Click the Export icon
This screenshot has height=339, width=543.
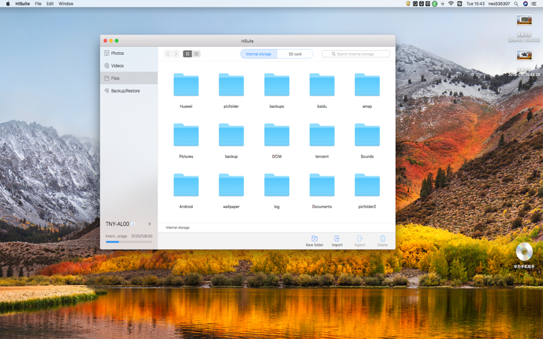point(360,239)
